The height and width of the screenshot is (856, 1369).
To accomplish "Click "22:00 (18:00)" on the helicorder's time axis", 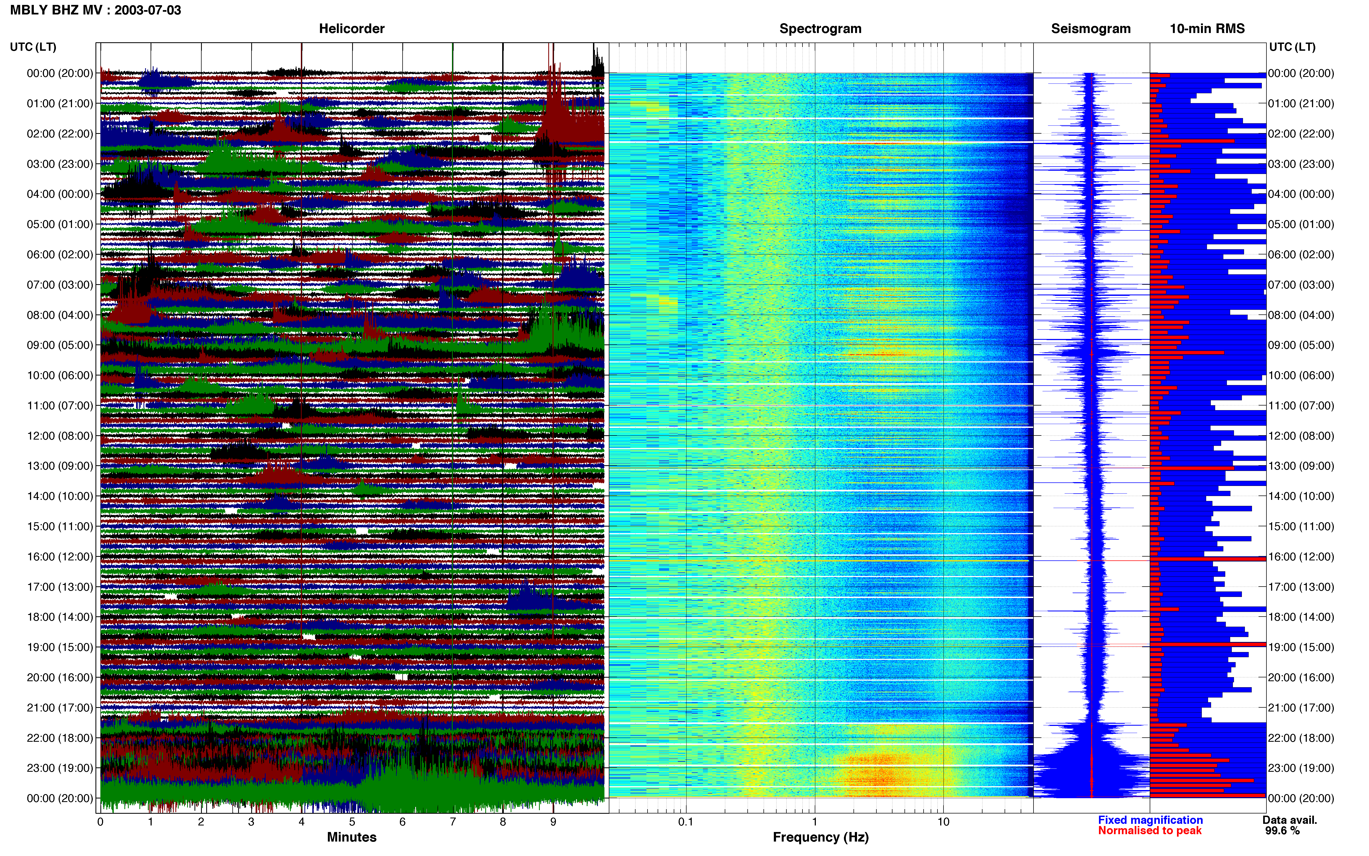I will pos(60,738).
